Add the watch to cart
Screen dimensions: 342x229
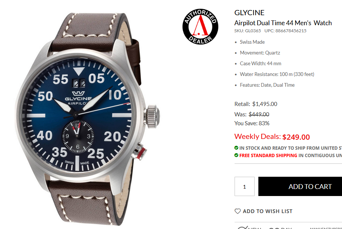pyautogui.click(x=300, y=186)
